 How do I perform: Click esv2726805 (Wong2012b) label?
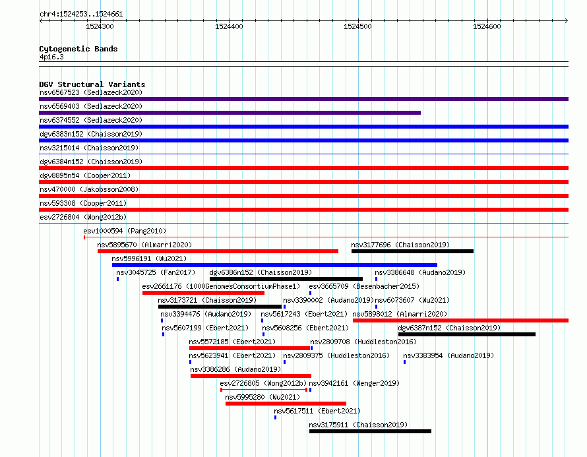(263, 383)
